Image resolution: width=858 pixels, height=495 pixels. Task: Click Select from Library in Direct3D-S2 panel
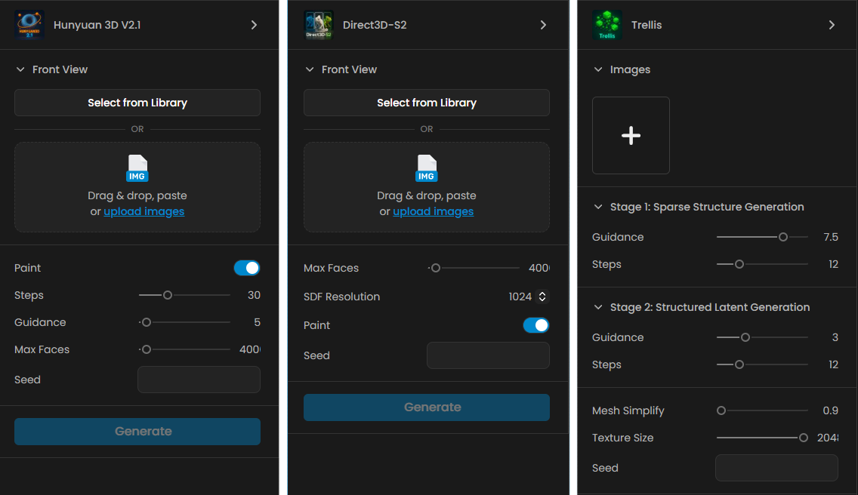[x=427, y=103]
